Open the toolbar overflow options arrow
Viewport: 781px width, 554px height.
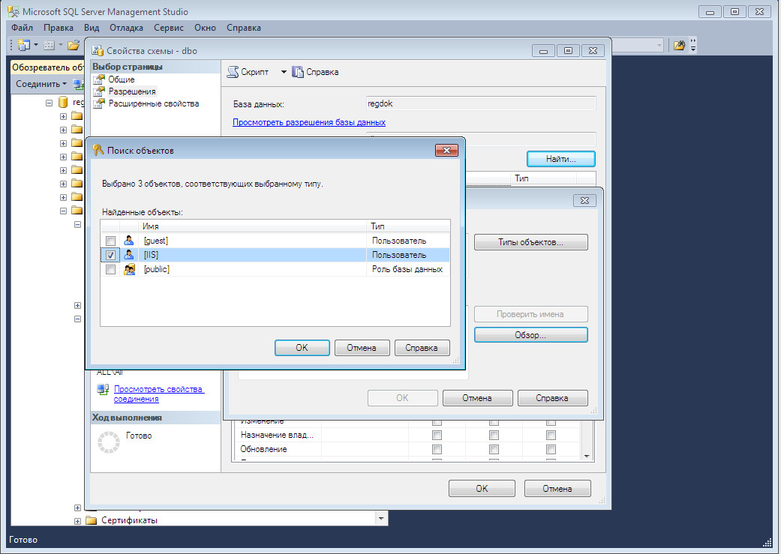(x=692, y=46)
